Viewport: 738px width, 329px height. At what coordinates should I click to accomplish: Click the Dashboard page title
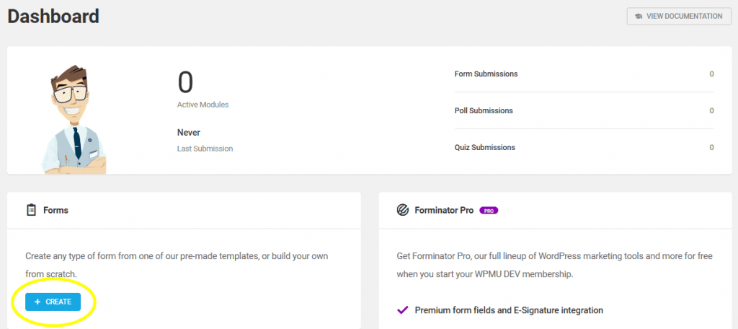click(53, 15)
